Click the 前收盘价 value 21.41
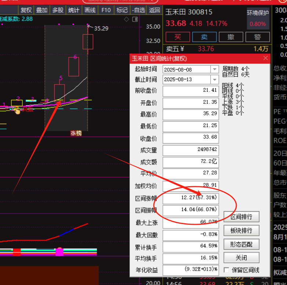This screenshot has width=287, height=285. [191, 91]
